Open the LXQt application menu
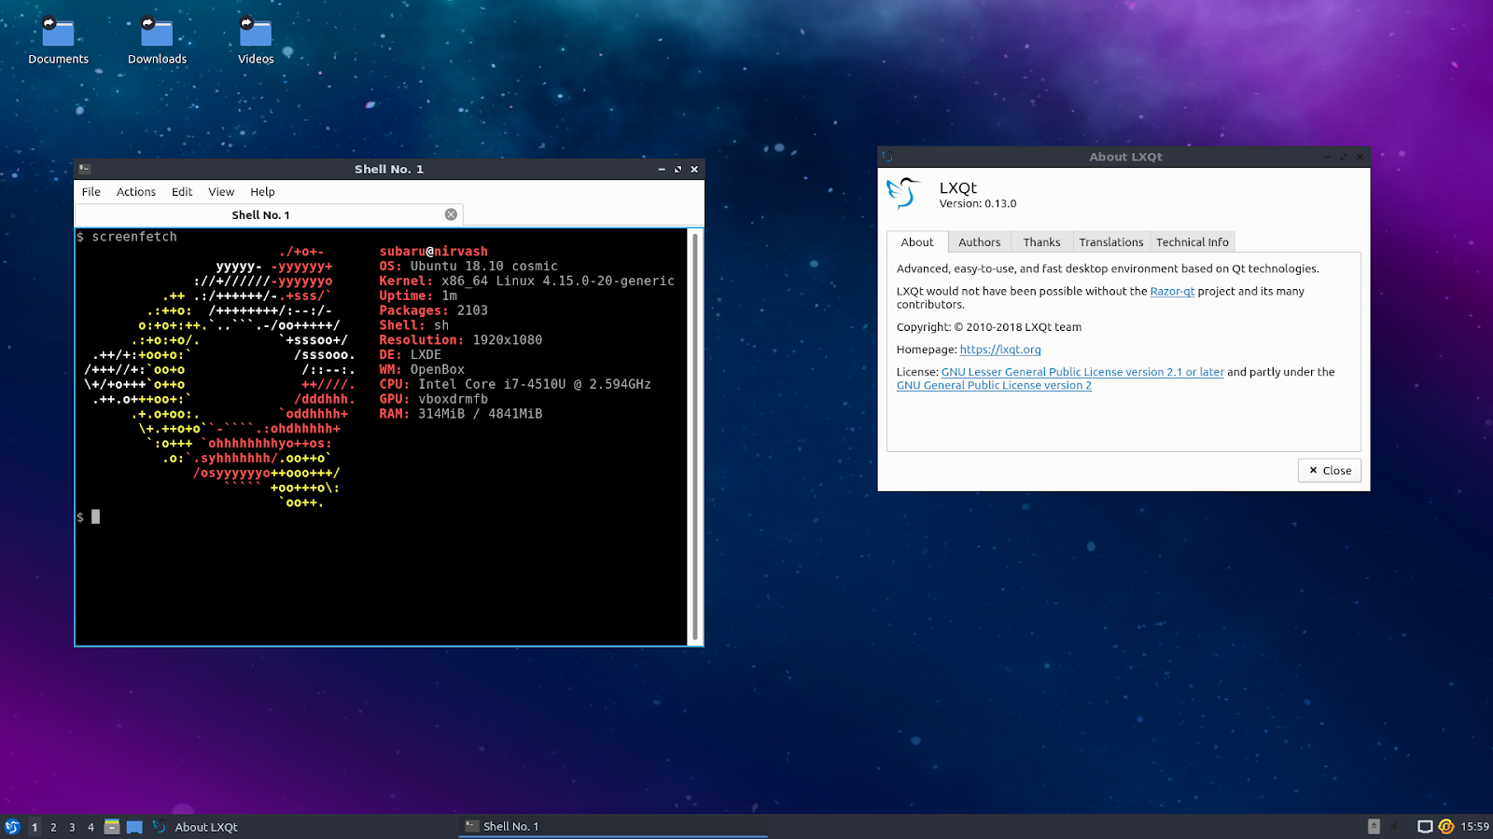1493x839 pixels. tap(11, 826)
